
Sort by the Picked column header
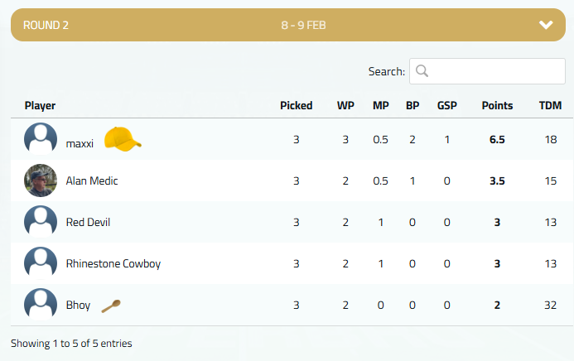coord(297,106)
